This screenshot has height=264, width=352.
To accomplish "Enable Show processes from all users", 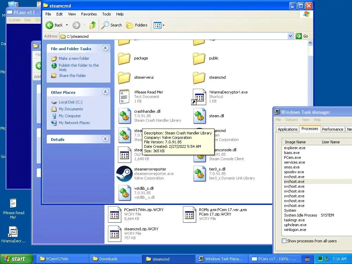I will [284, 241].
